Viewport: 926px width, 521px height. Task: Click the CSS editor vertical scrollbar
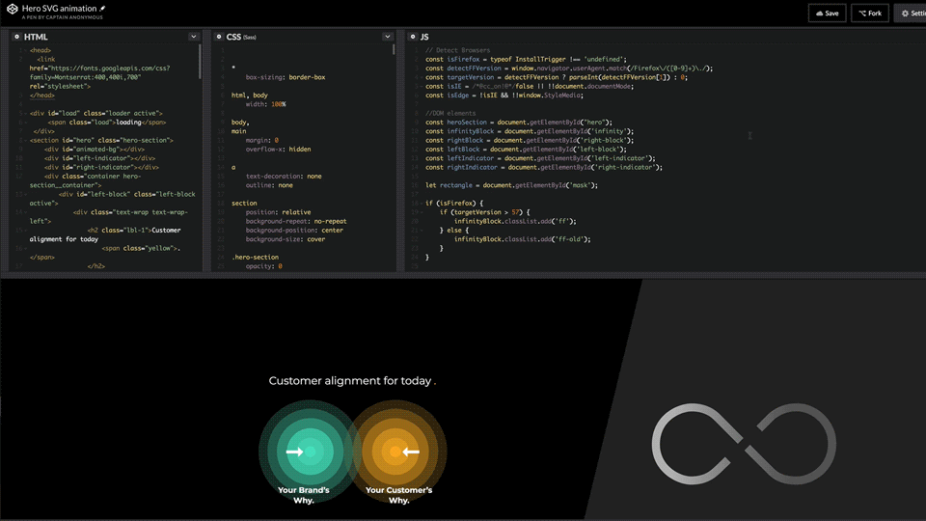[x=394, y=49]
